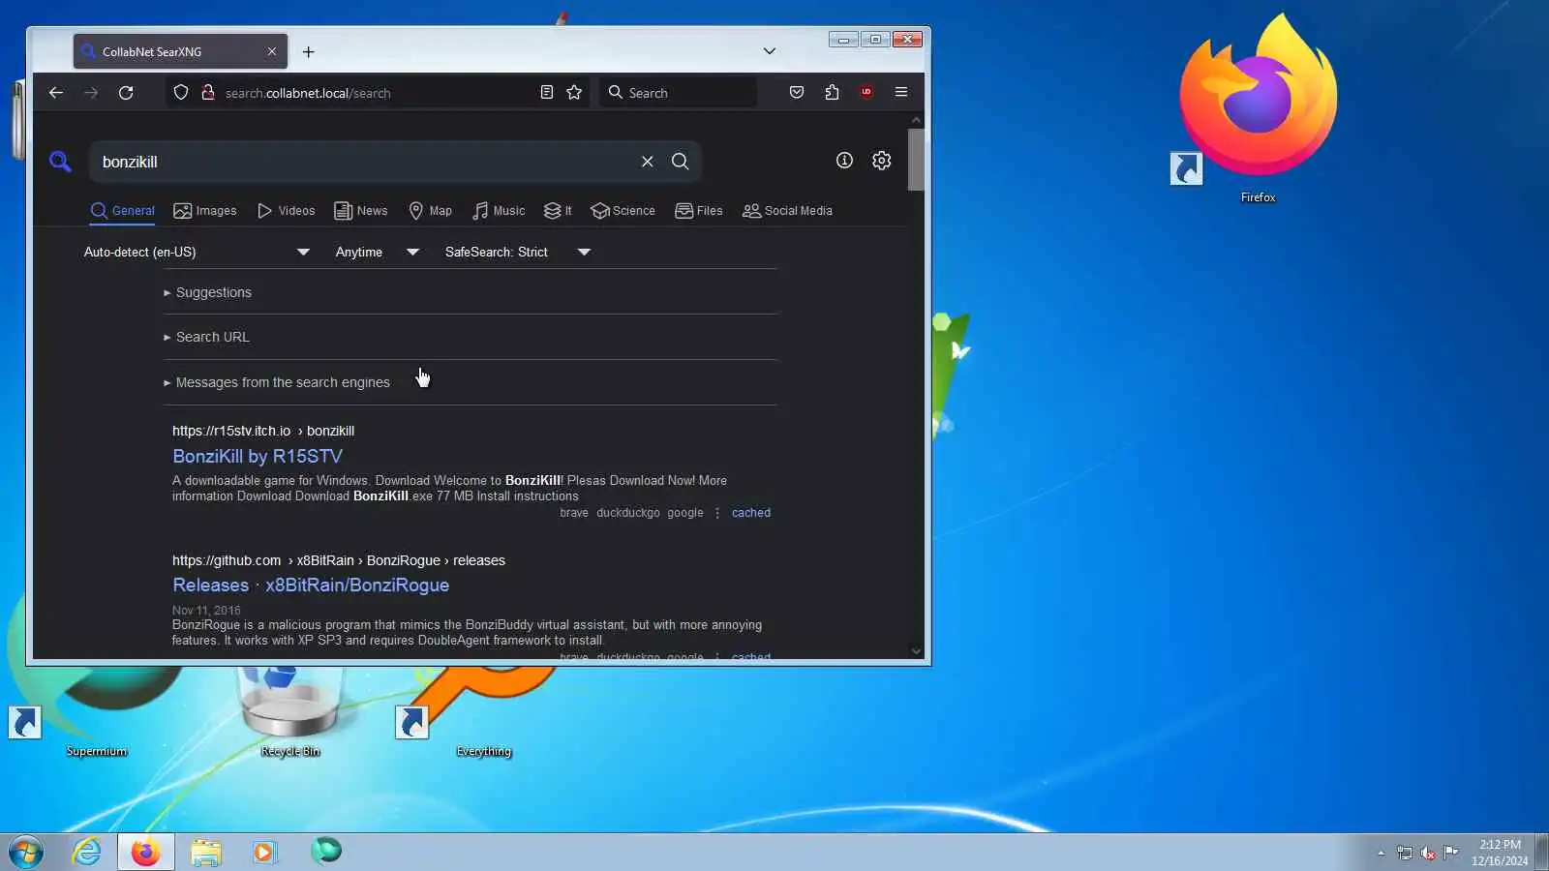Open the uBlock Origin extension icon
The image size is (1549, 871).
tap(866, 93)
